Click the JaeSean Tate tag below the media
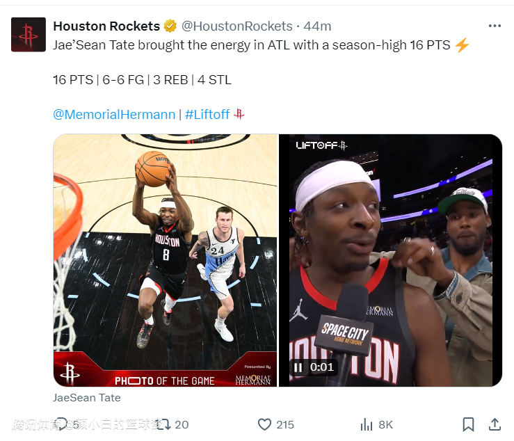The image size is (514, 441). pos(87,397)
